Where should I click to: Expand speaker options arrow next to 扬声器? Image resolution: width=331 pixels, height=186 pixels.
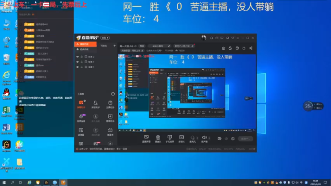tap(209, 138)
